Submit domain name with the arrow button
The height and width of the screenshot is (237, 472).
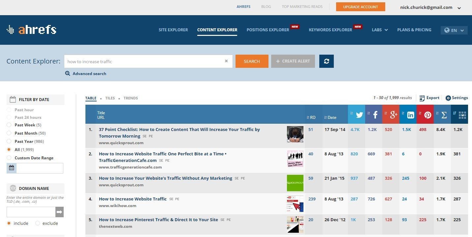coord(59,212)
